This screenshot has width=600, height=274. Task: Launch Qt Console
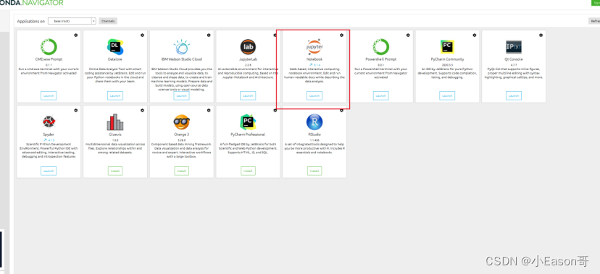pyautogui.click(x=514, y=95)
